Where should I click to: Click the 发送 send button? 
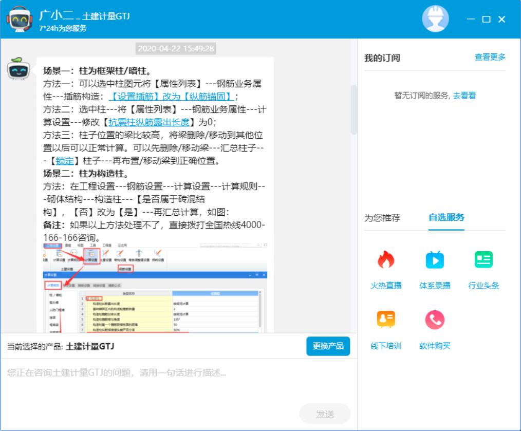click(325, 414)
